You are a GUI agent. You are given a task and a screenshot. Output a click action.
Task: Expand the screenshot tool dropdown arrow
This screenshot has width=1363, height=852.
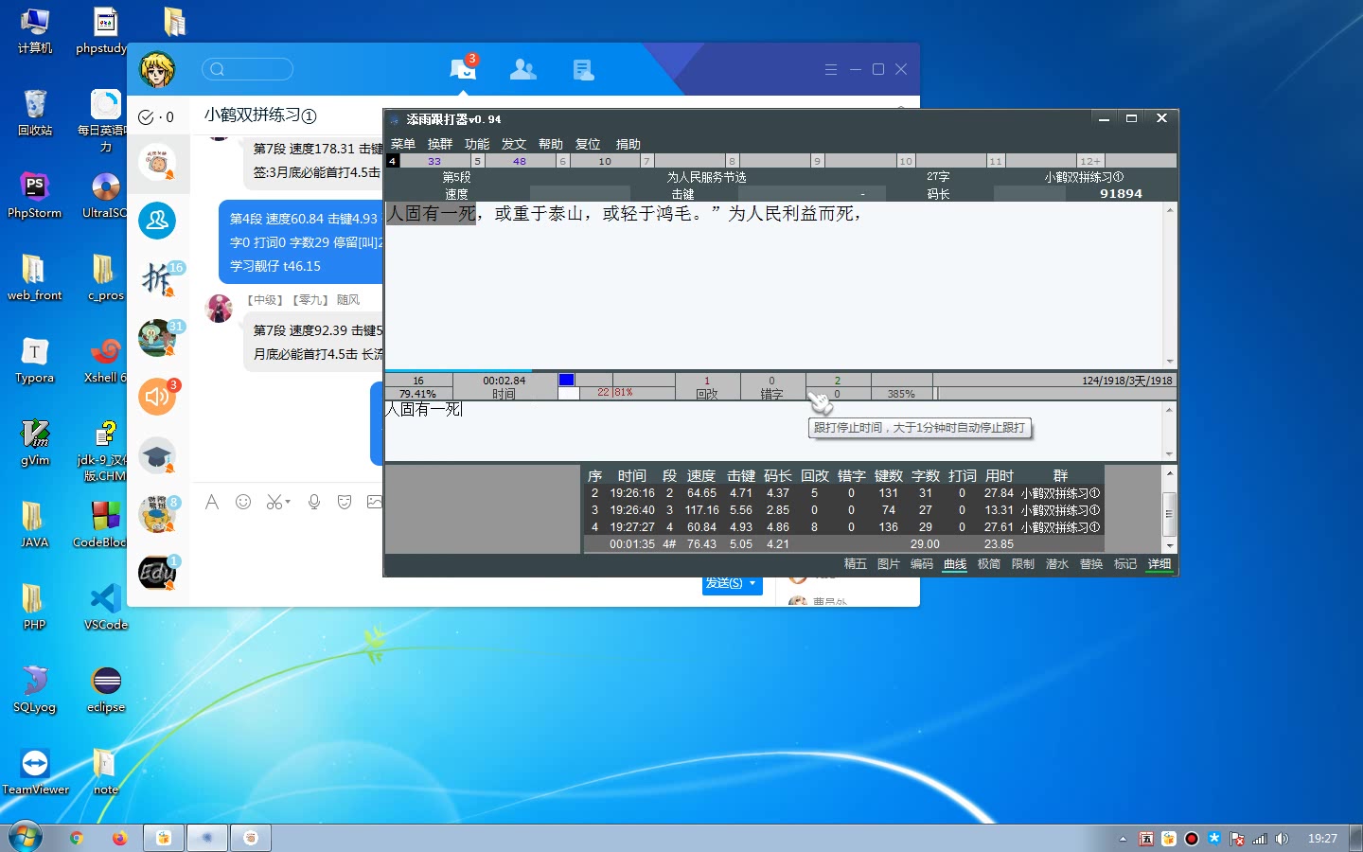[x=288, y=502]
